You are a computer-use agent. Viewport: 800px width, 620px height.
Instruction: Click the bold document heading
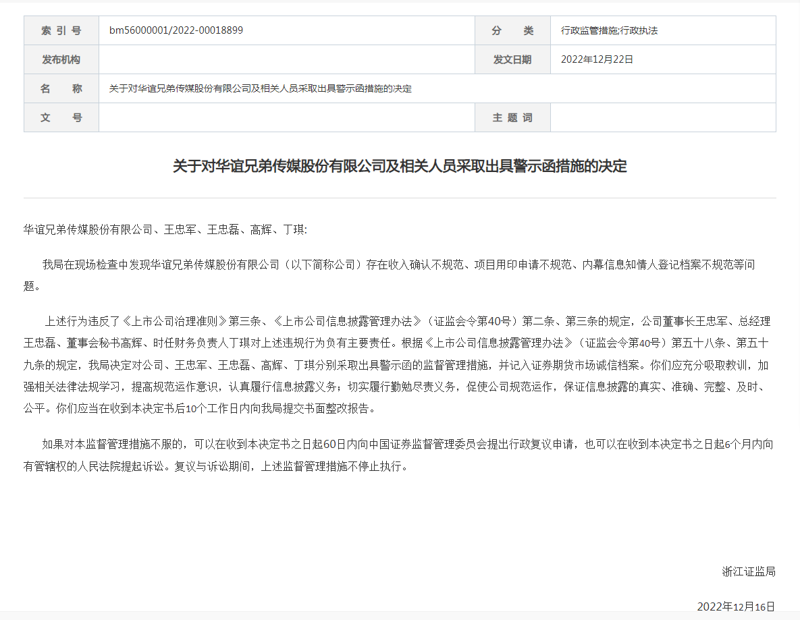pyautogui.click(x=400, y=166)
